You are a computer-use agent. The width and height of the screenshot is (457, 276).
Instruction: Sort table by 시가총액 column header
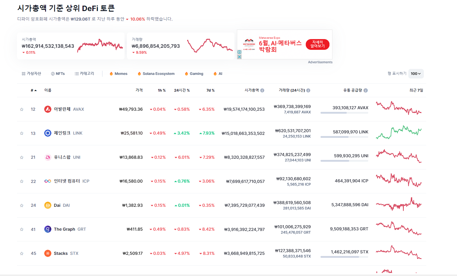click(x=252, y=90)
